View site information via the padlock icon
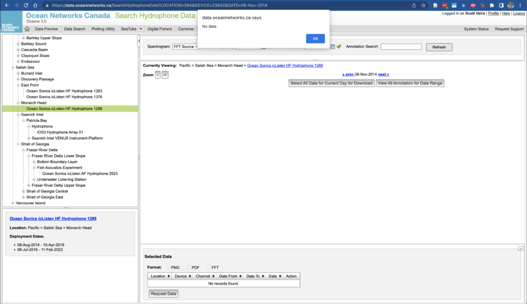This screenshot has width=527, height=304. tap(47, 5)
